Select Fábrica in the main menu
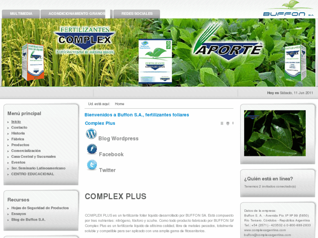The height and width of the screenshot is (238, 318). (17, 139)
